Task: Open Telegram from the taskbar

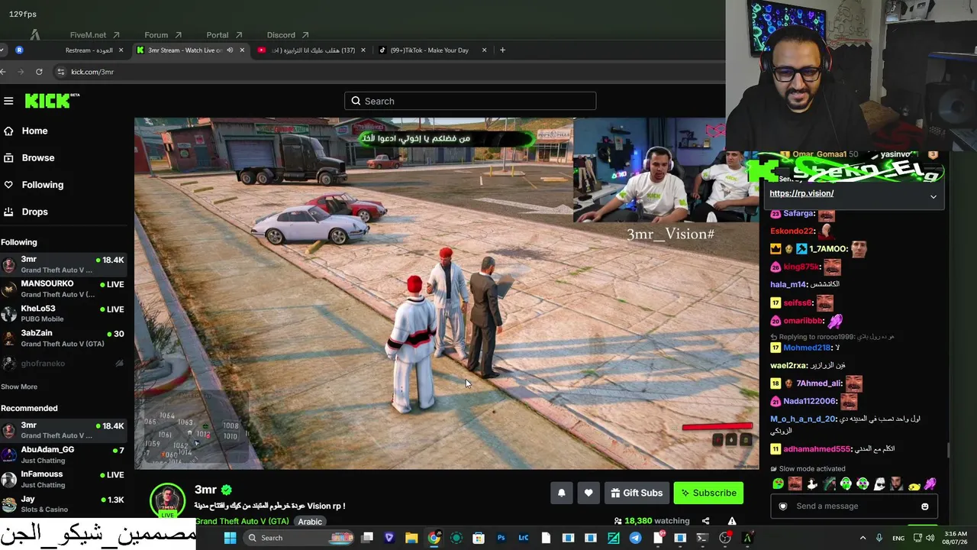Action: pyautogui.click(x=635, y=538)
